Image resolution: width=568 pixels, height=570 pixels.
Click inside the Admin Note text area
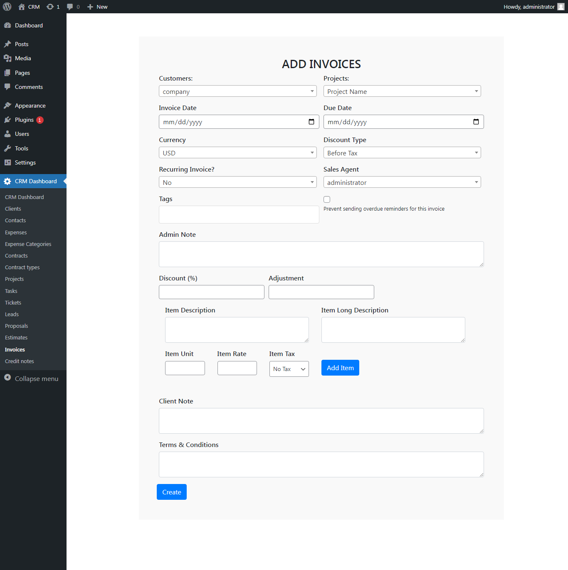(x=321, y=254)
